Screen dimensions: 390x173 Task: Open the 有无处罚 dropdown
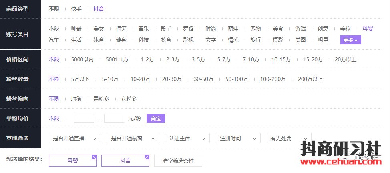click(x=289, y=138)
